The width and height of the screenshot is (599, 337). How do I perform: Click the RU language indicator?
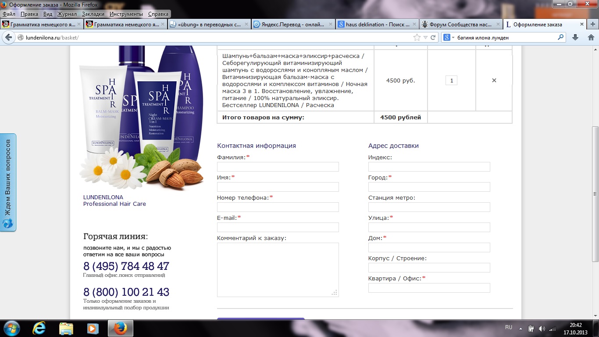[509, 328]
